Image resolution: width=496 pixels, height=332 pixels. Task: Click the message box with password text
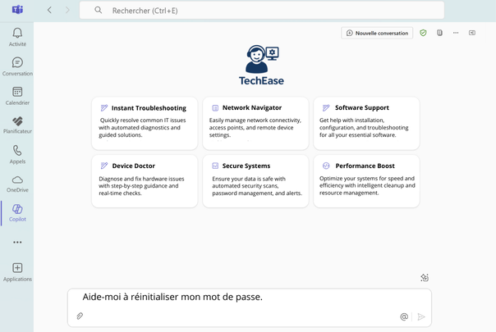(x=250, y=307)
